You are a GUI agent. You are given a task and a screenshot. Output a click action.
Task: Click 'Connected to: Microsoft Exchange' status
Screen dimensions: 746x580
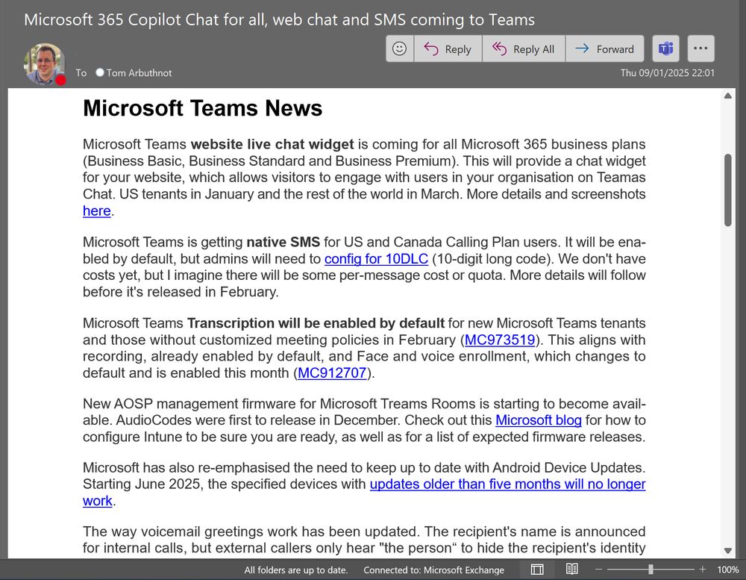click(434, 570)
